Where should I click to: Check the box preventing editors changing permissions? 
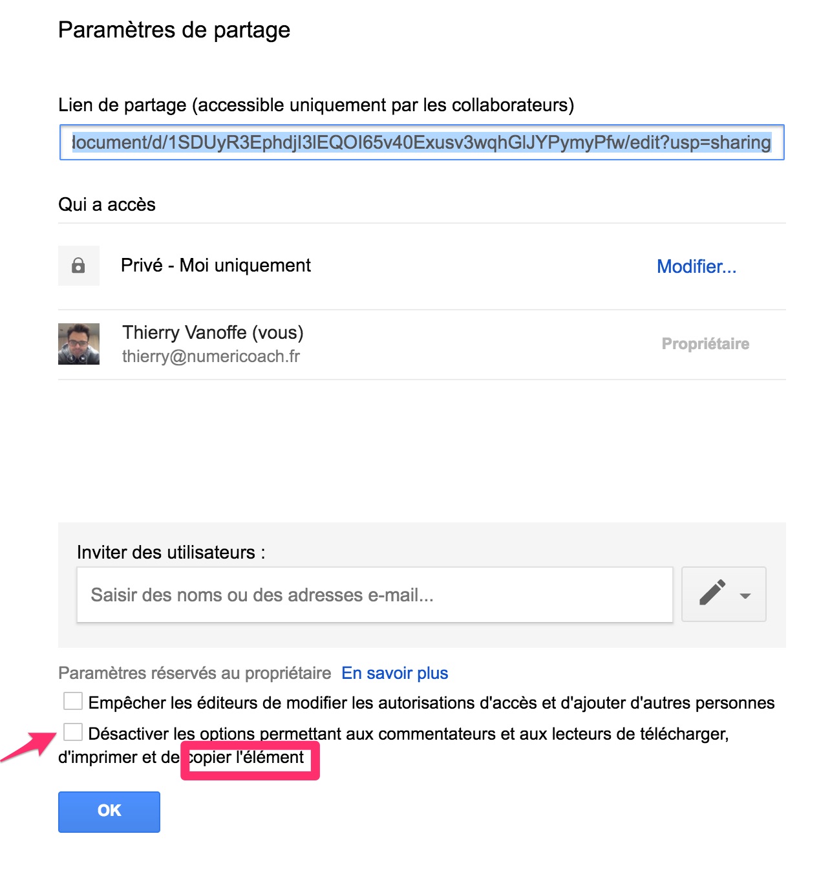coord(73,701)
